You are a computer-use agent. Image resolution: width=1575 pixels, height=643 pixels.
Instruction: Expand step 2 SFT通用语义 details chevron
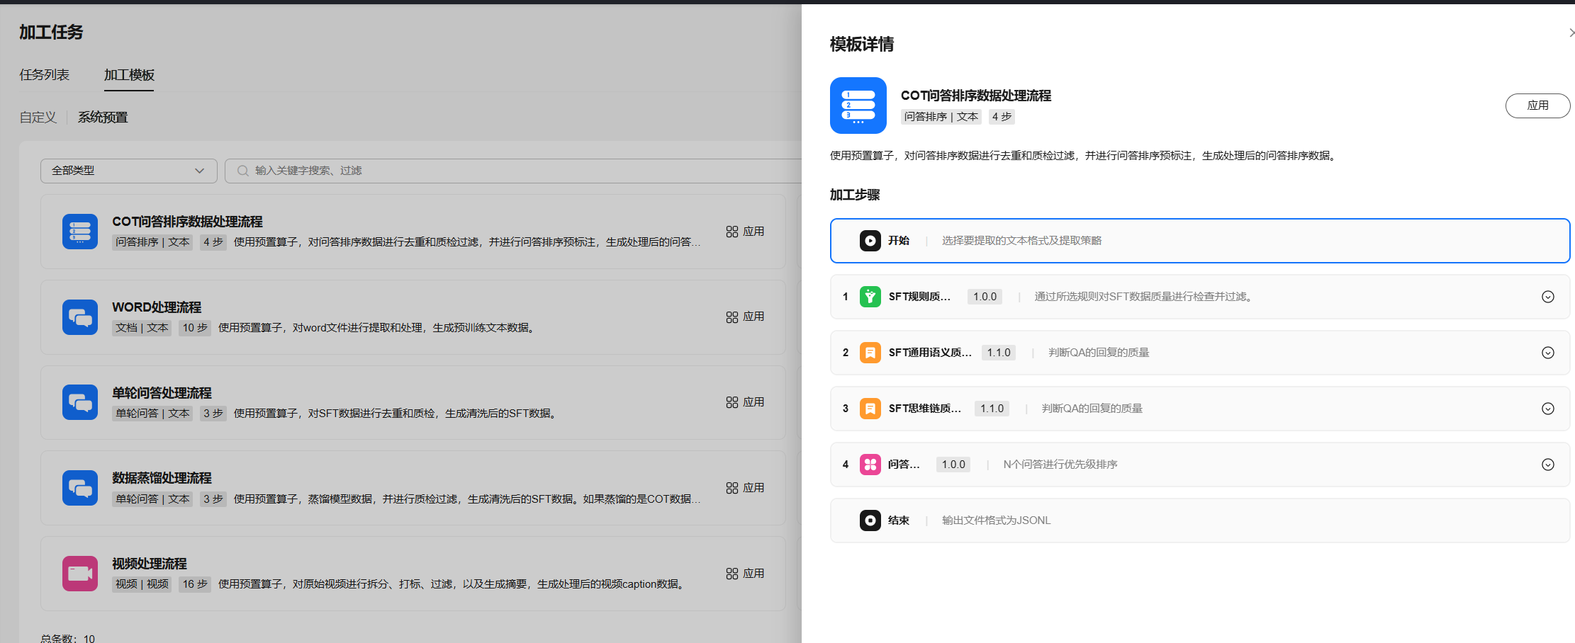click(1547, 353)
